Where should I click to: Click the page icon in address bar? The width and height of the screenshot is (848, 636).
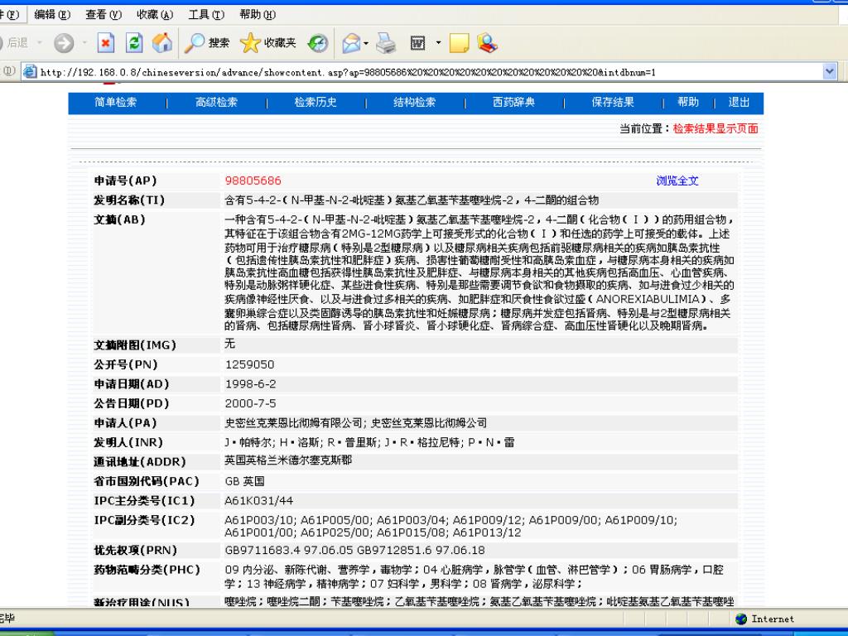click(x=30, y=71)
